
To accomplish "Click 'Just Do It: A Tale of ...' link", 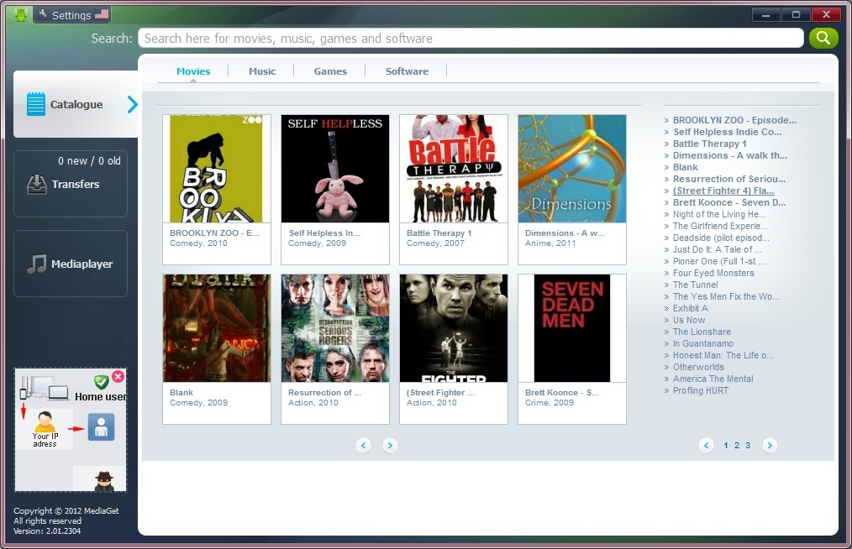I will point(718,249).
